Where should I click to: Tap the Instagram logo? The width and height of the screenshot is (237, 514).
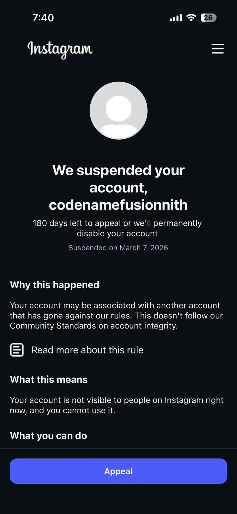pyautogui.click(x=60, y=49)
